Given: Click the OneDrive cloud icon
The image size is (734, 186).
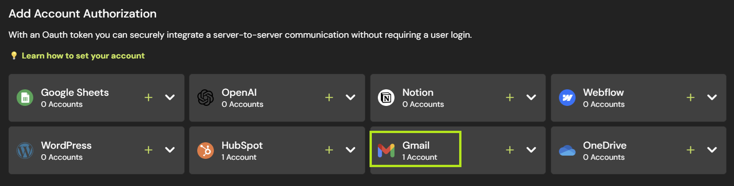Looking at the screenshot, I should (567, 151).
